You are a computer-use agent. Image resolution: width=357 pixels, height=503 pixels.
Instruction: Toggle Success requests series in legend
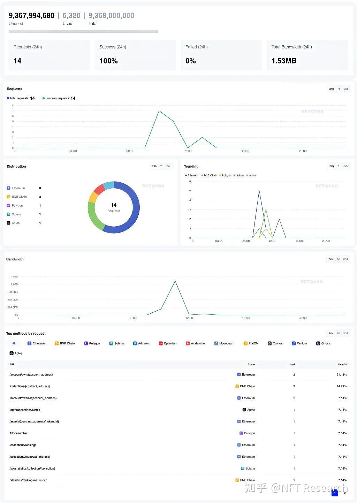point(59,98)
